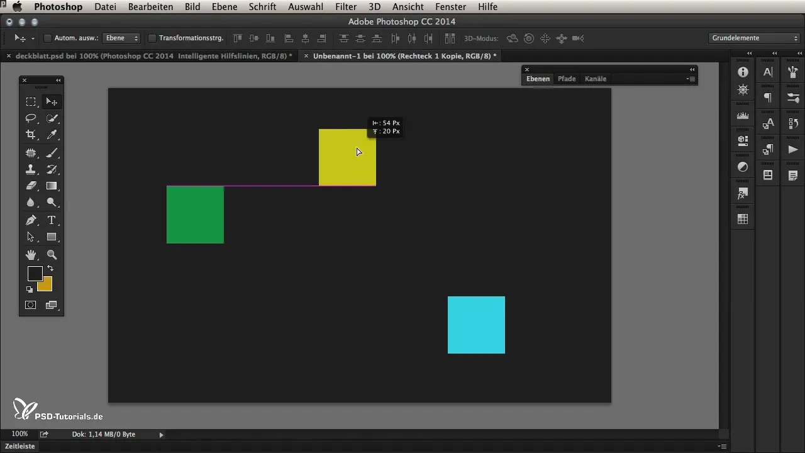
Task: Enable the Autom. ausw. checkbox
Action: [x=47, y=38]
